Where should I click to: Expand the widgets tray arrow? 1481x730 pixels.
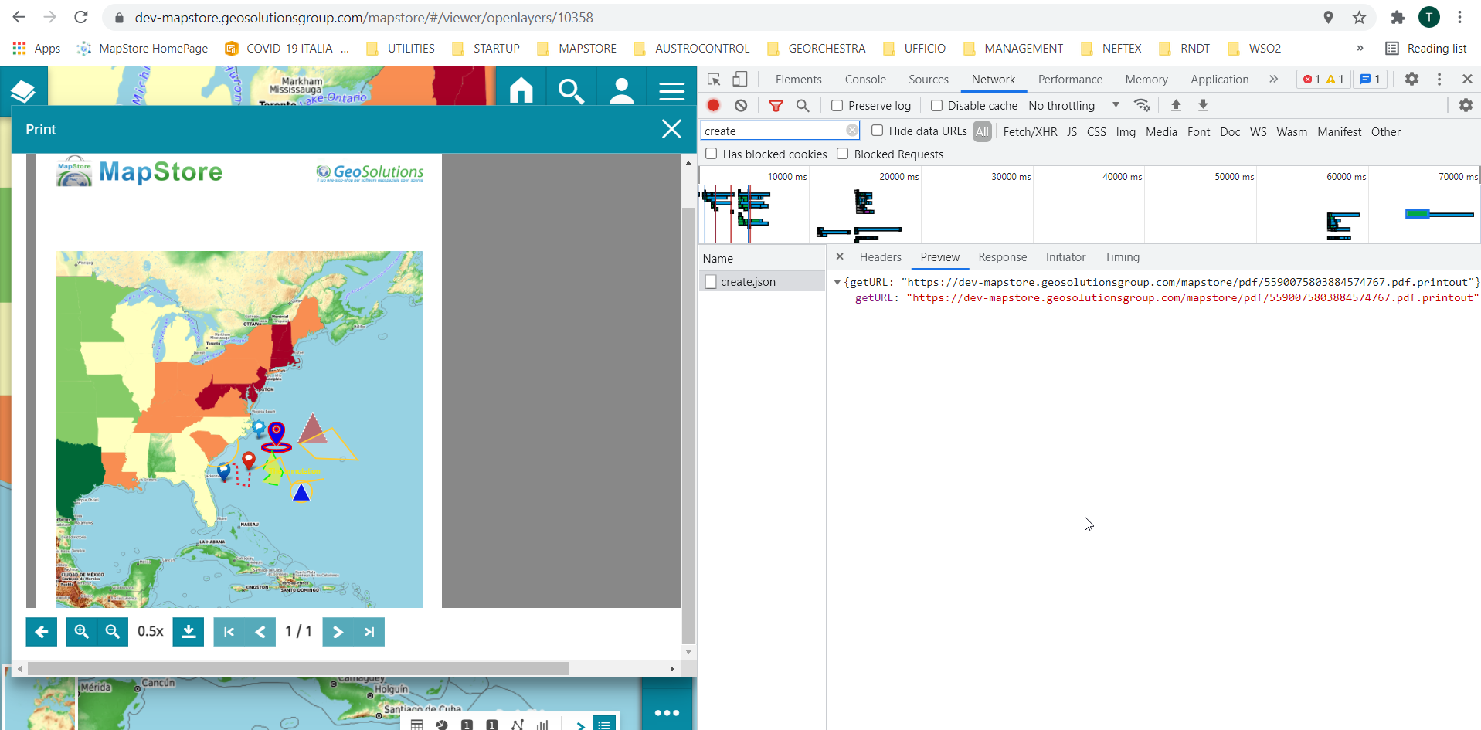point(579,725)
